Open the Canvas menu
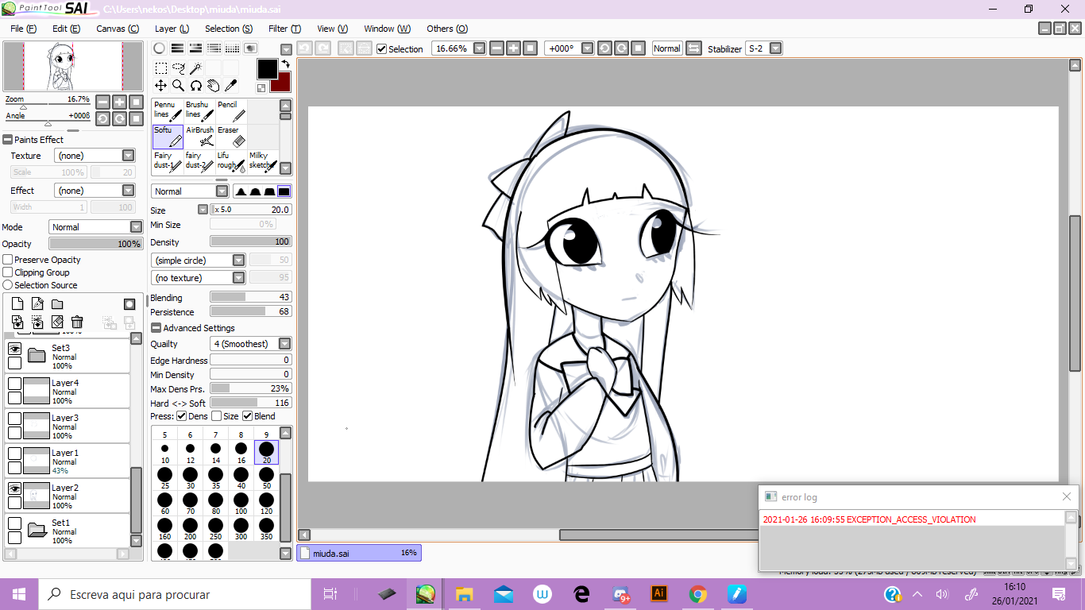Image resolution: width=1085 pixels, height=610 pixels. pos(118,29)
